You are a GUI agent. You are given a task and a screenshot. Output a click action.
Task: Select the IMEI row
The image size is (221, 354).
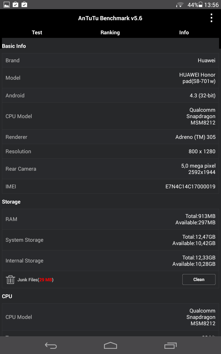[110, 186]
